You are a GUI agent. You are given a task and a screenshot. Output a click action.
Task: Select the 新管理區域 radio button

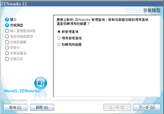click(59, 32)
